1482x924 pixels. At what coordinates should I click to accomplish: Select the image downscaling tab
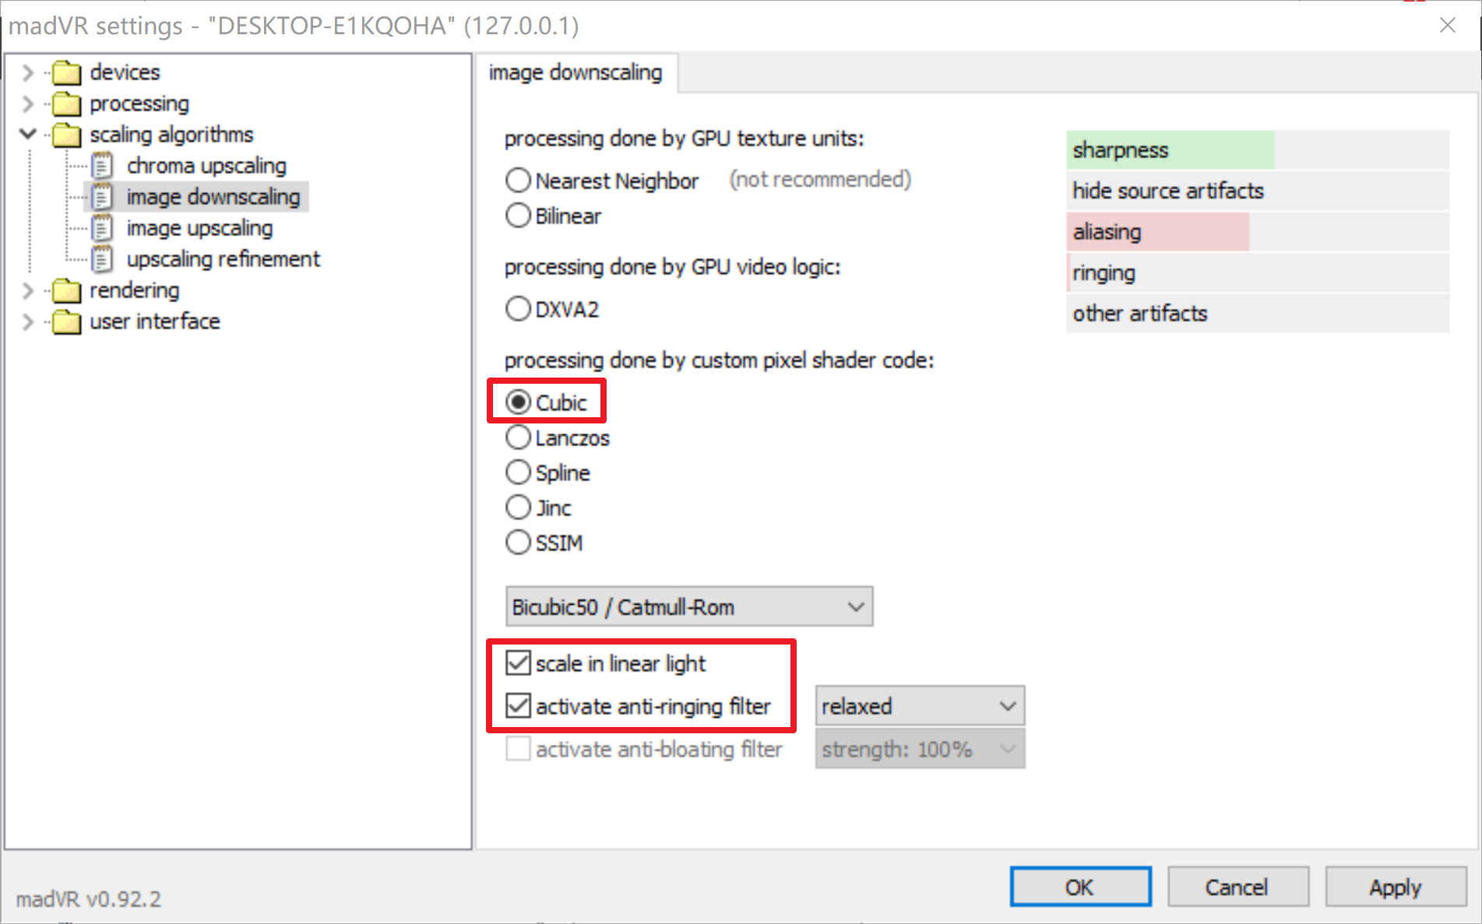pyautogui.click(x=576, y=72)
